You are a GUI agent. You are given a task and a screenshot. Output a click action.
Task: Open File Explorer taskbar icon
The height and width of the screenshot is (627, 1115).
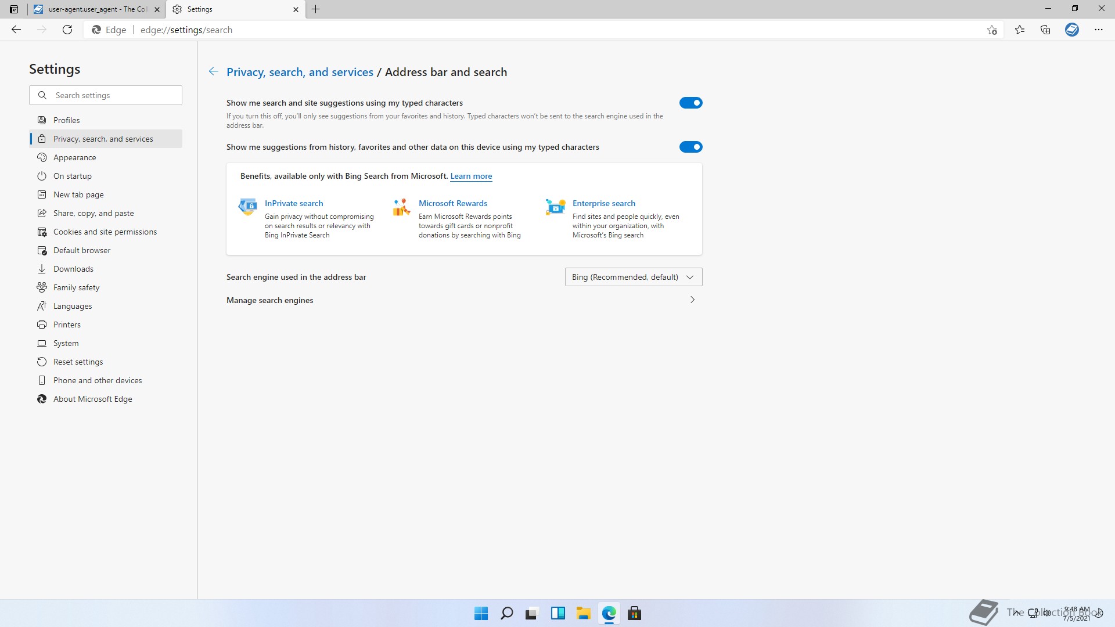(x=583, y=613)
